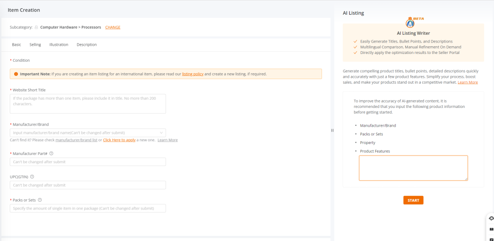Click the help icon next to UPC(GTIN)

(32, 177)
